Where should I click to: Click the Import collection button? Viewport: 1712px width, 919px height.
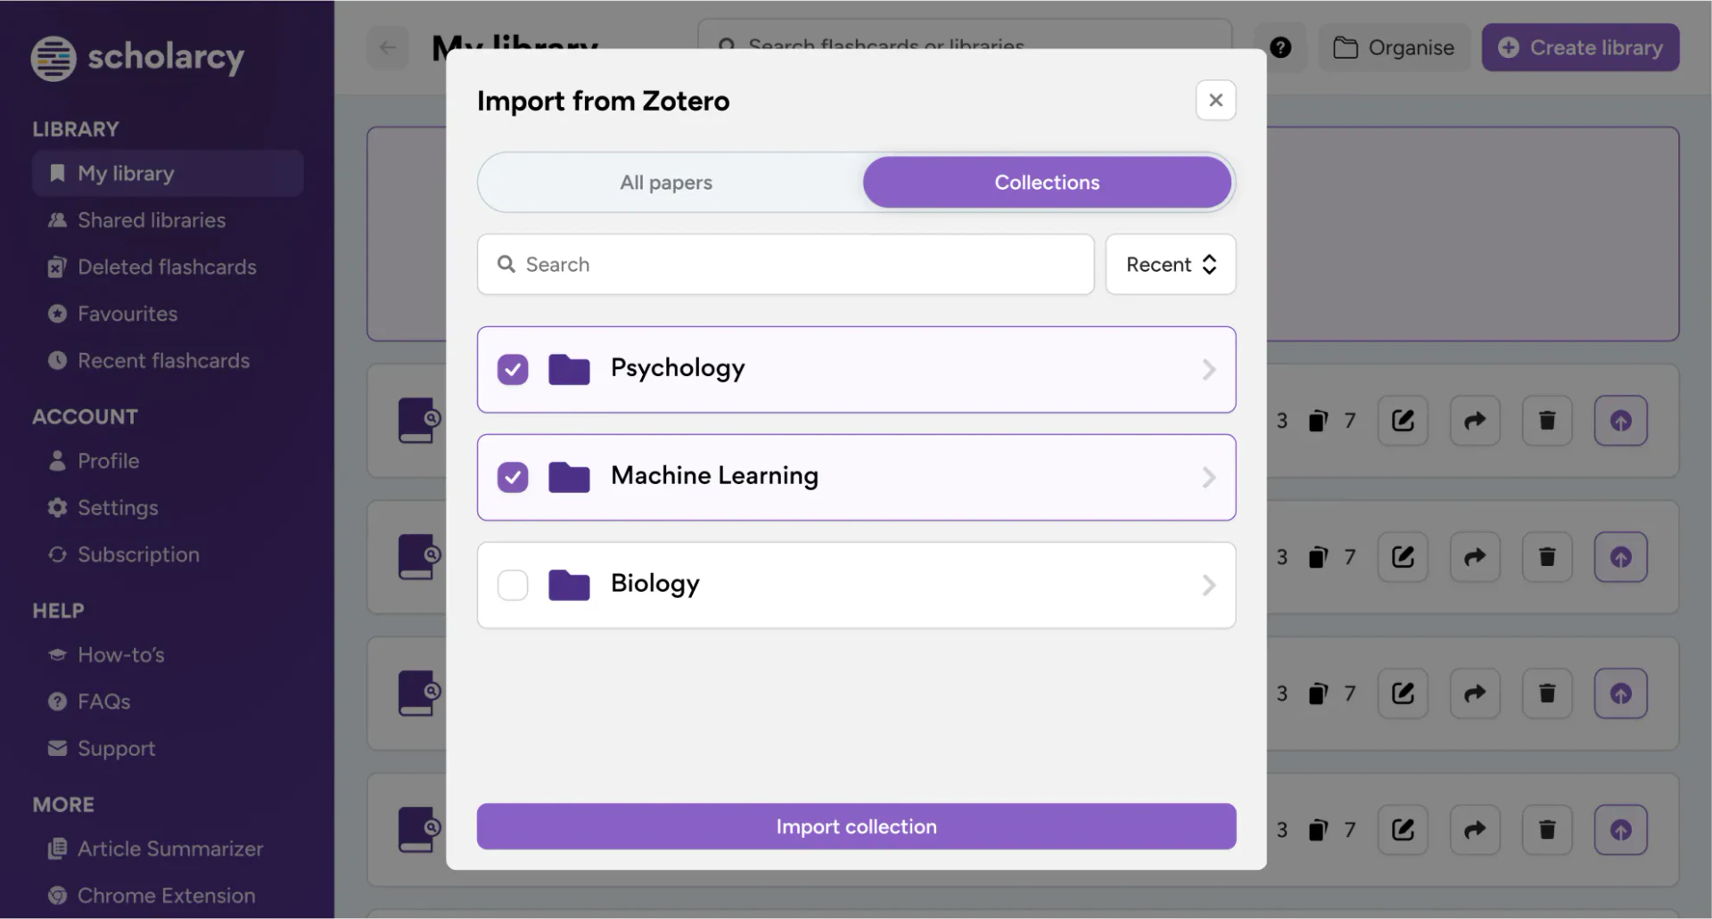[855, 826]
